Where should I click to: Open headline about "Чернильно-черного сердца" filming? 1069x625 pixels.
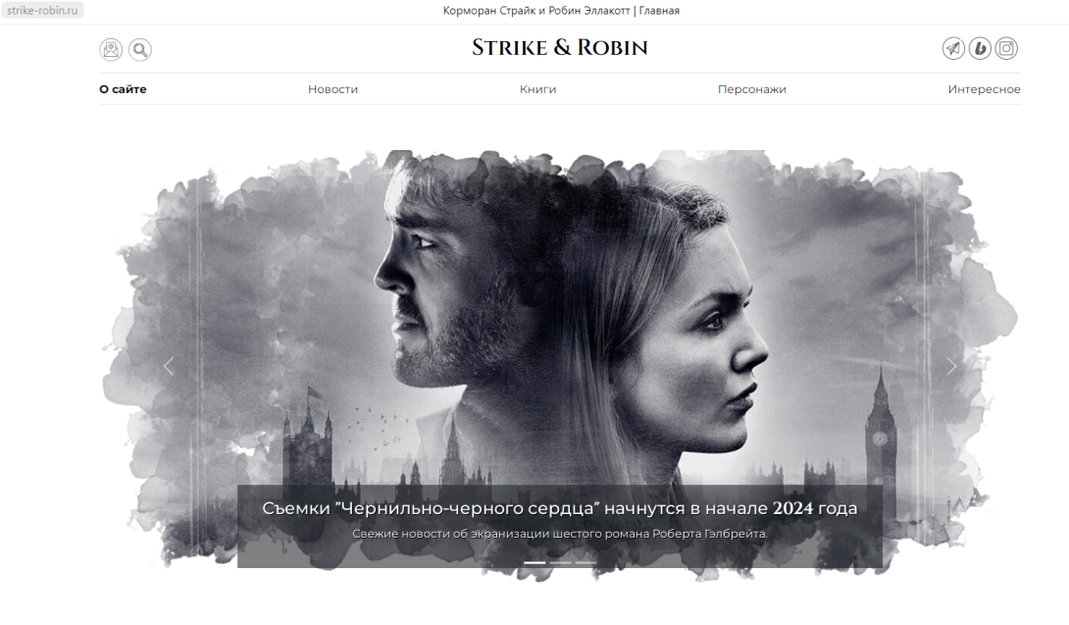coord(560,508)
